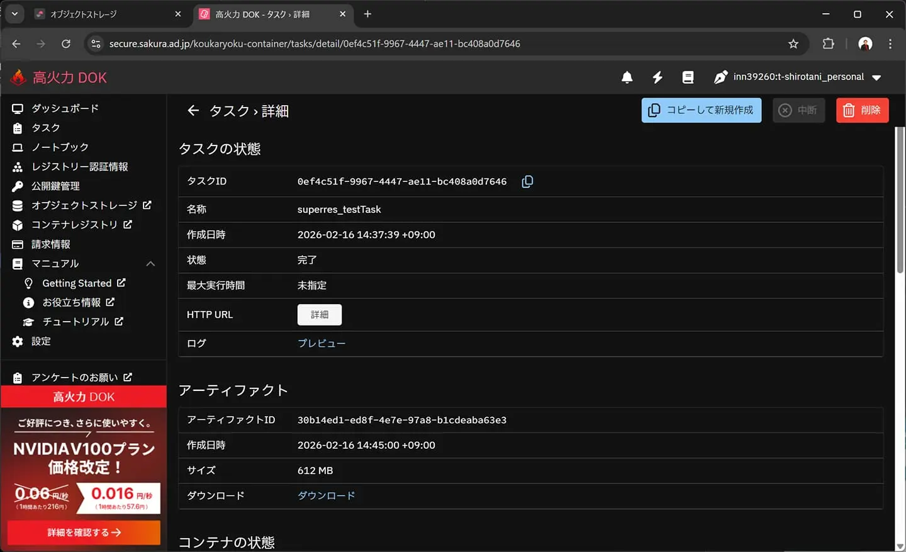Reload the page with the refresh icon
Viewport: 906px width, 552px height.
point(66,43)
